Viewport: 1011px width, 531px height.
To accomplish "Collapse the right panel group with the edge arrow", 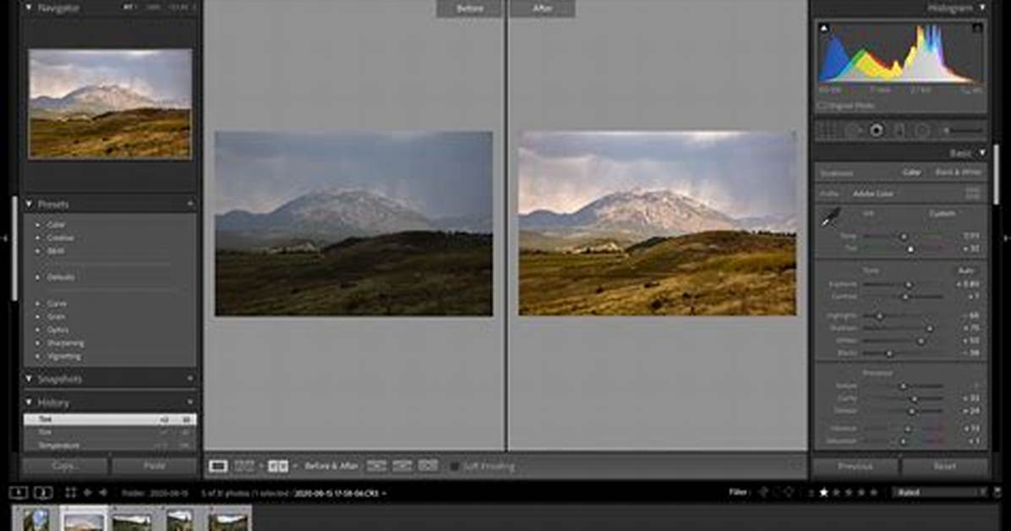I will (x=1006, y=238).
